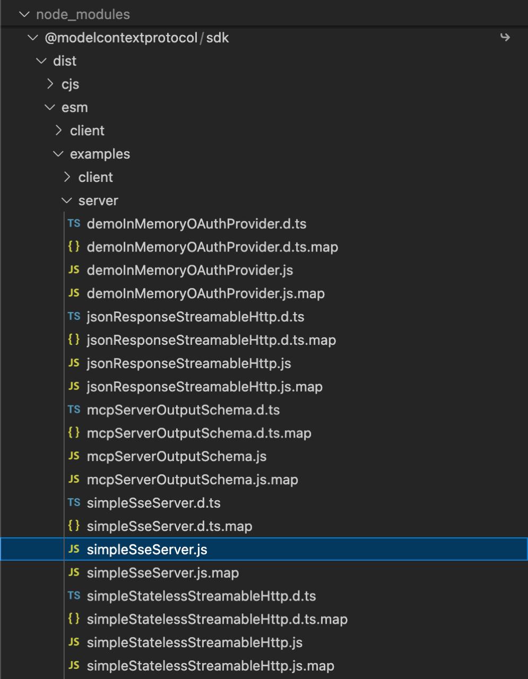Open simpleSseServer.js file
The width and height of the screenshot is (528, 679).
coord(147,550)
